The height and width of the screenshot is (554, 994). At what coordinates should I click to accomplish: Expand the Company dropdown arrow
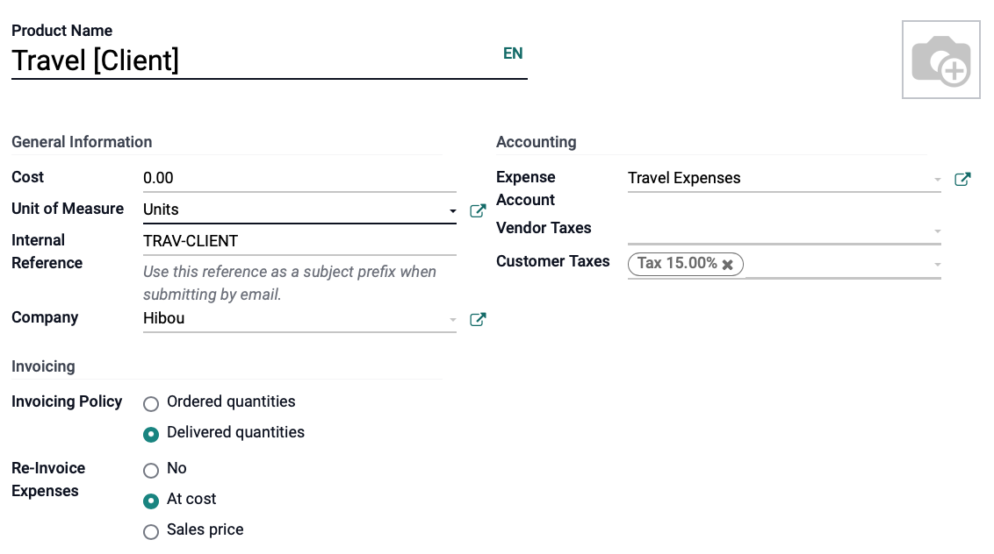point(452,320)
